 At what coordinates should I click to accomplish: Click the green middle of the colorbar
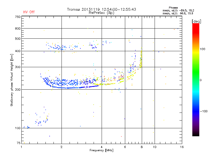196,72
